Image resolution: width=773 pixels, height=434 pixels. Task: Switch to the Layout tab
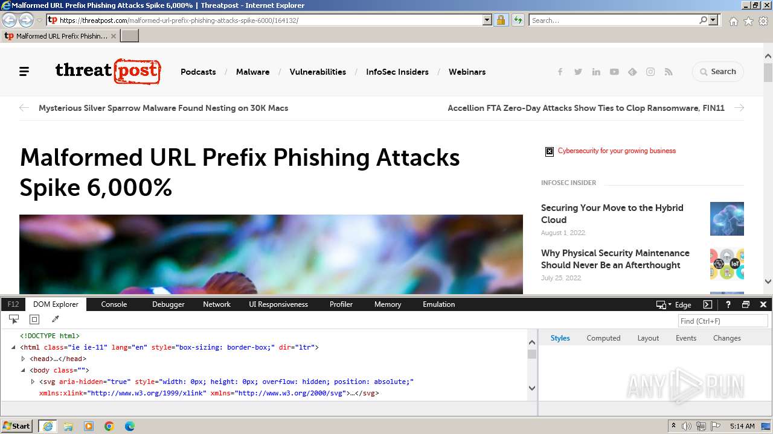pyautogui.click(x=648, y=338)
